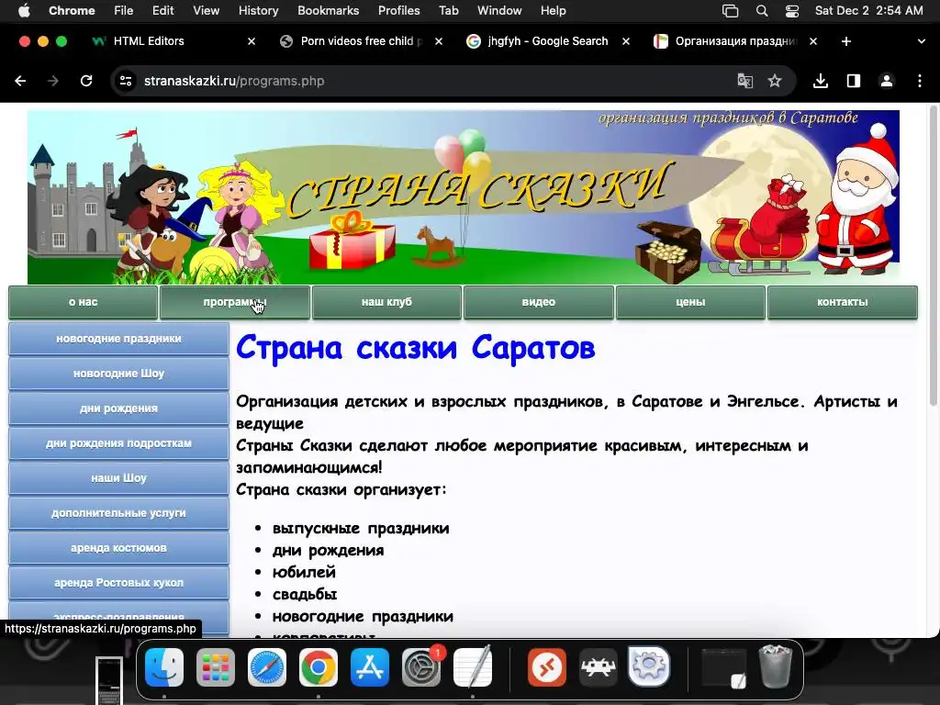This screenshot has width=940, height=705.
Task: Open the Chrome profile icon
Action: tap(887, 81)
